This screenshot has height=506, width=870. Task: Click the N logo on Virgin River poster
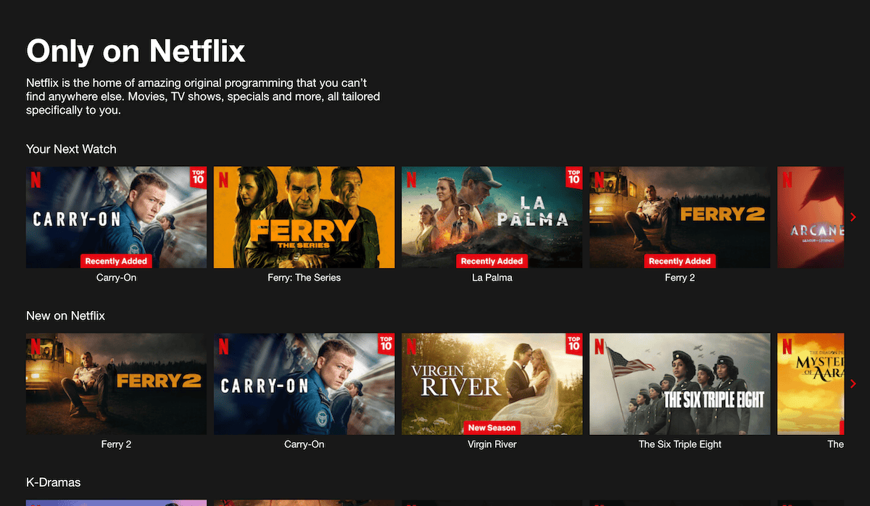[x=412, y=346]
